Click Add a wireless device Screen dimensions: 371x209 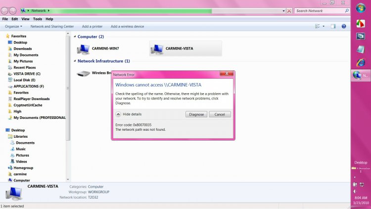tap(127, 27)
